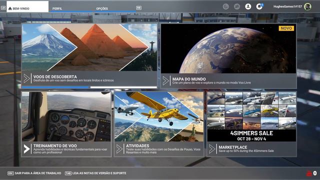Click the Atividades arrow icon
The image size is (320, 180).
[x=119, y=149]
